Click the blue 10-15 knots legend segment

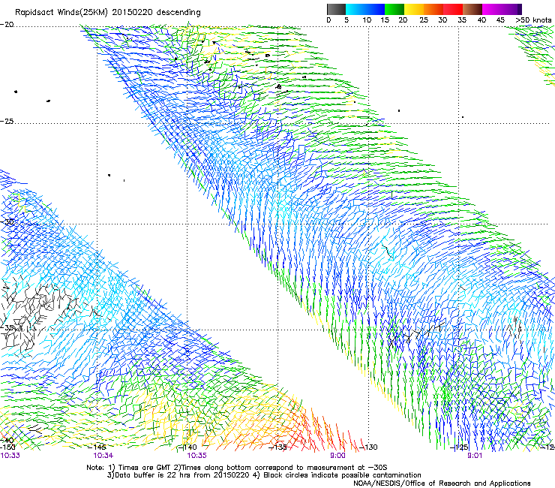pos(375,9)
